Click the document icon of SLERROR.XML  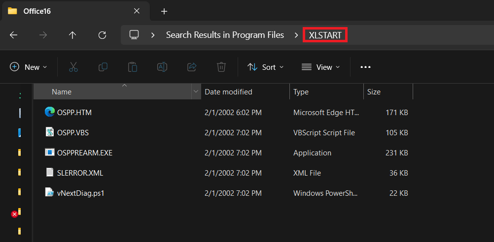coord(50,173)
